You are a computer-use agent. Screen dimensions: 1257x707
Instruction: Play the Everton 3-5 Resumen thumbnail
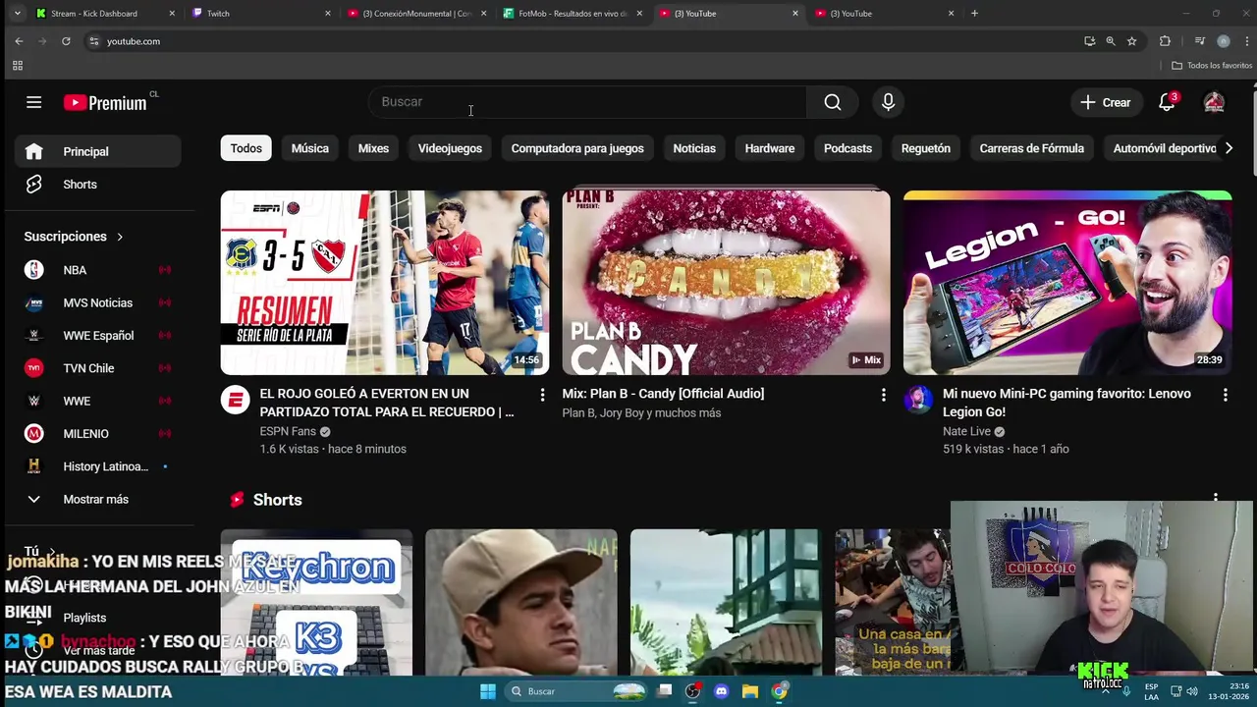(385, 283)
